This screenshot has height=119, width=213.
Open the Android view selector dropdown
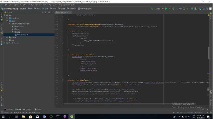[x=15, y=12]
